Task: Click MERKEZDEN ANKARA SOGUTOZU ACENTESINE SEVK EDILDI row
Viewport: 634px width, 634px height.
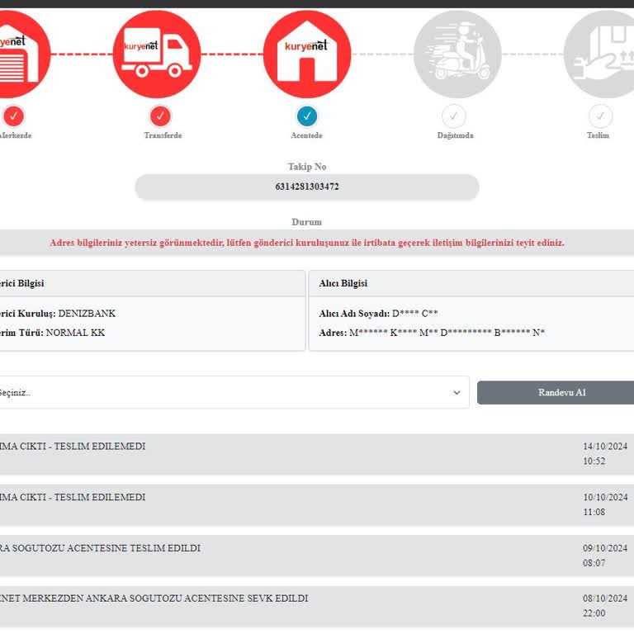Action: (317, 606)
